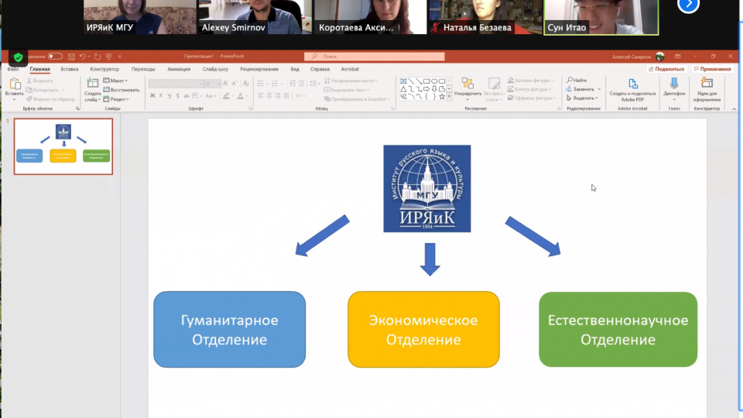Screen dimensions: 743x418
Task: Expand the Select (Выделить) dropdown
Action: coord(582,98)
